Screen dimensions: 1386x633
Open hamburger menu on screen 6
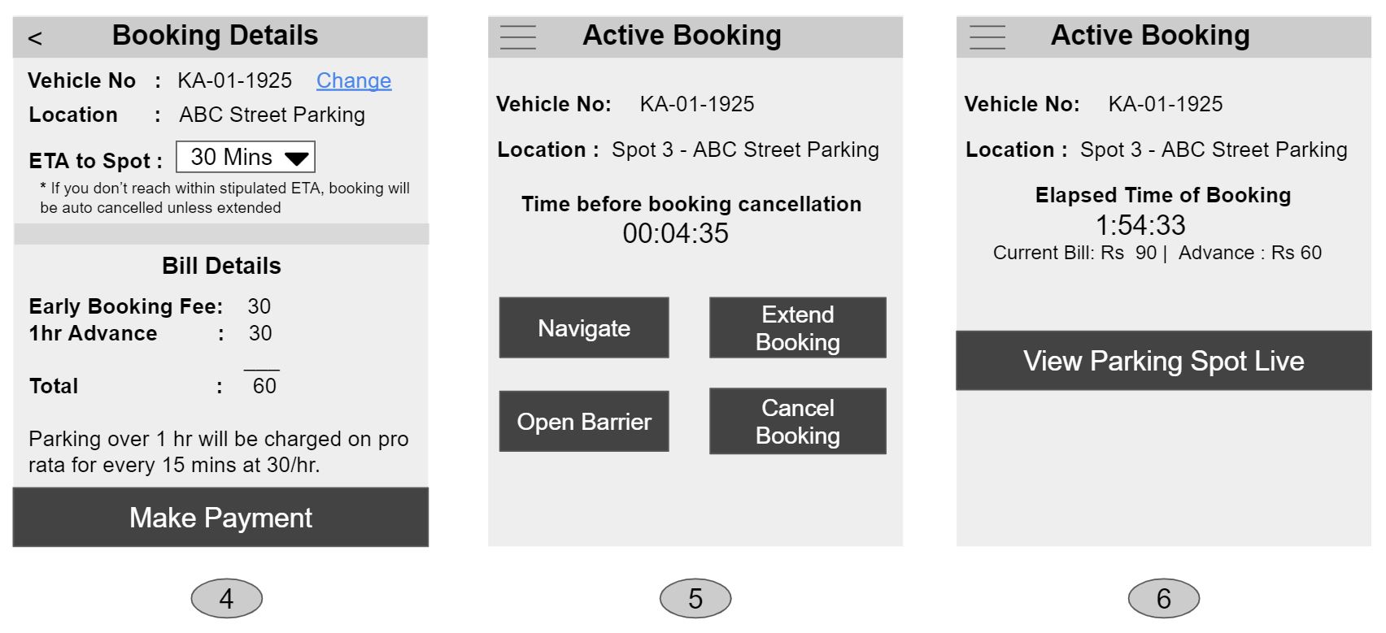(987, 37)
